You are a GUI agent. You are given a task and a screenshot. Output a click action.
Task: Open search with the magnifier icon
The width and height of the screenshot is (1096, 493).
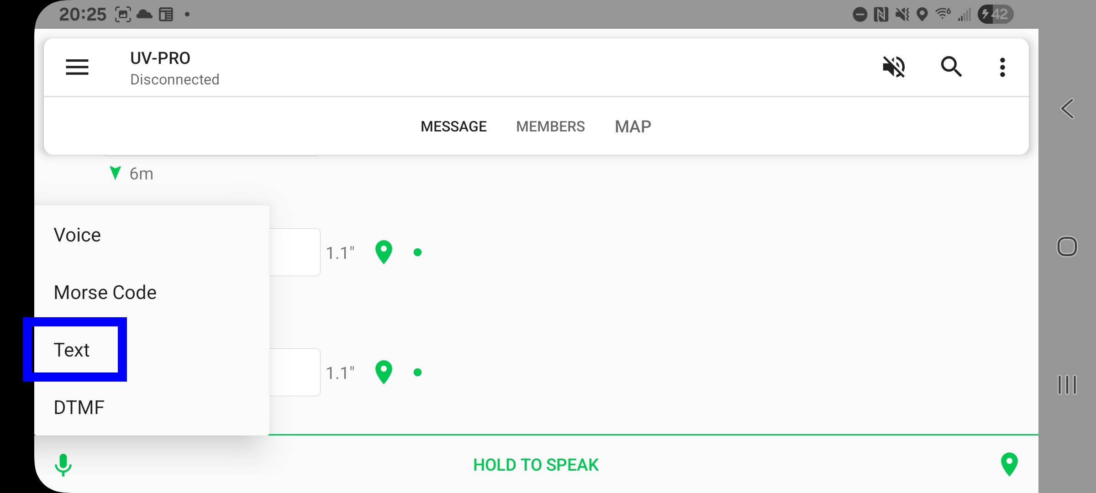pos(951,67)
